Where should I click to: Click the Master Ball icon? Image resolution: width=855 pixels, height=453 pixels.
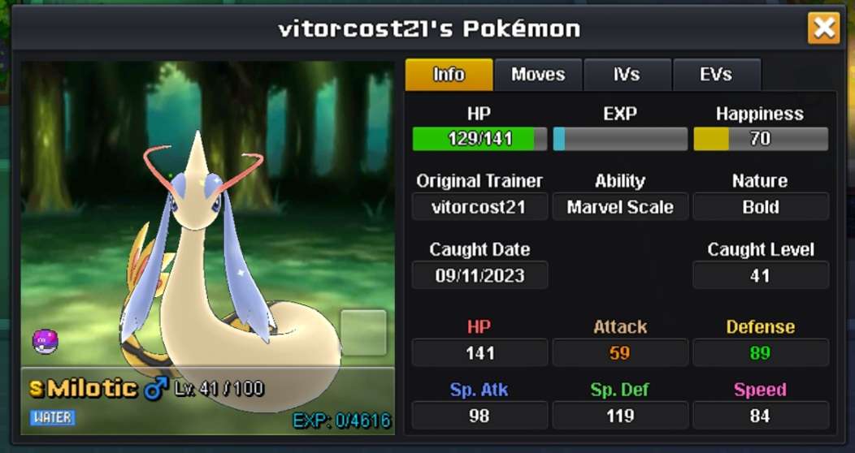coord(46,342)
